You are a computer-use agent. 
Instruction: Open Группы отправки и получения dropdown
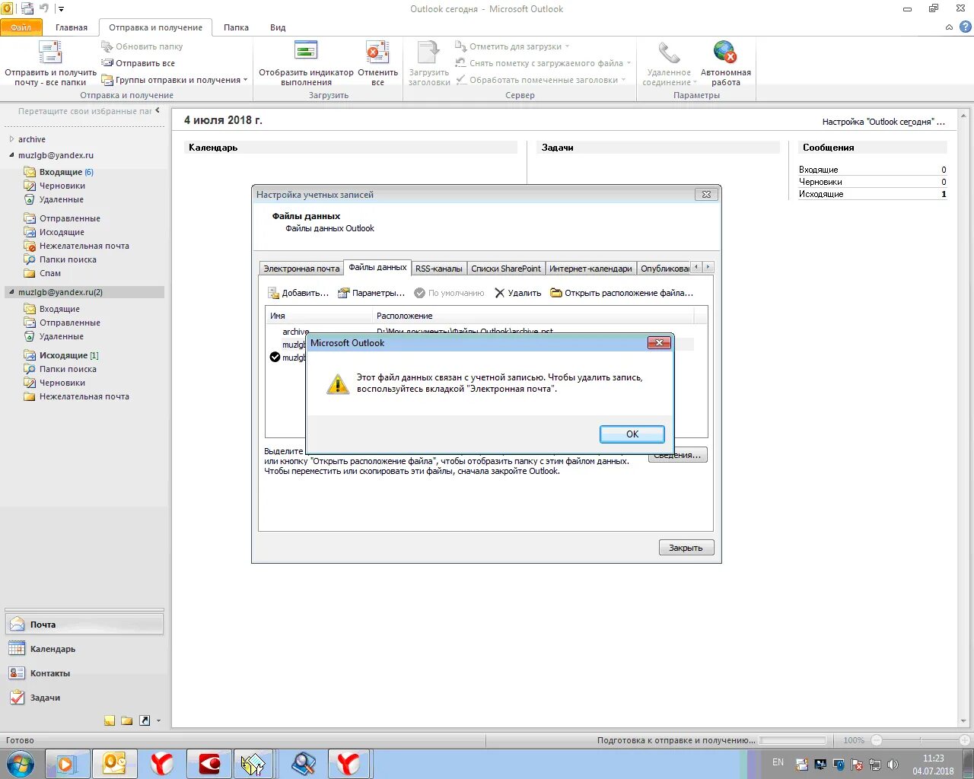(174, 80)
